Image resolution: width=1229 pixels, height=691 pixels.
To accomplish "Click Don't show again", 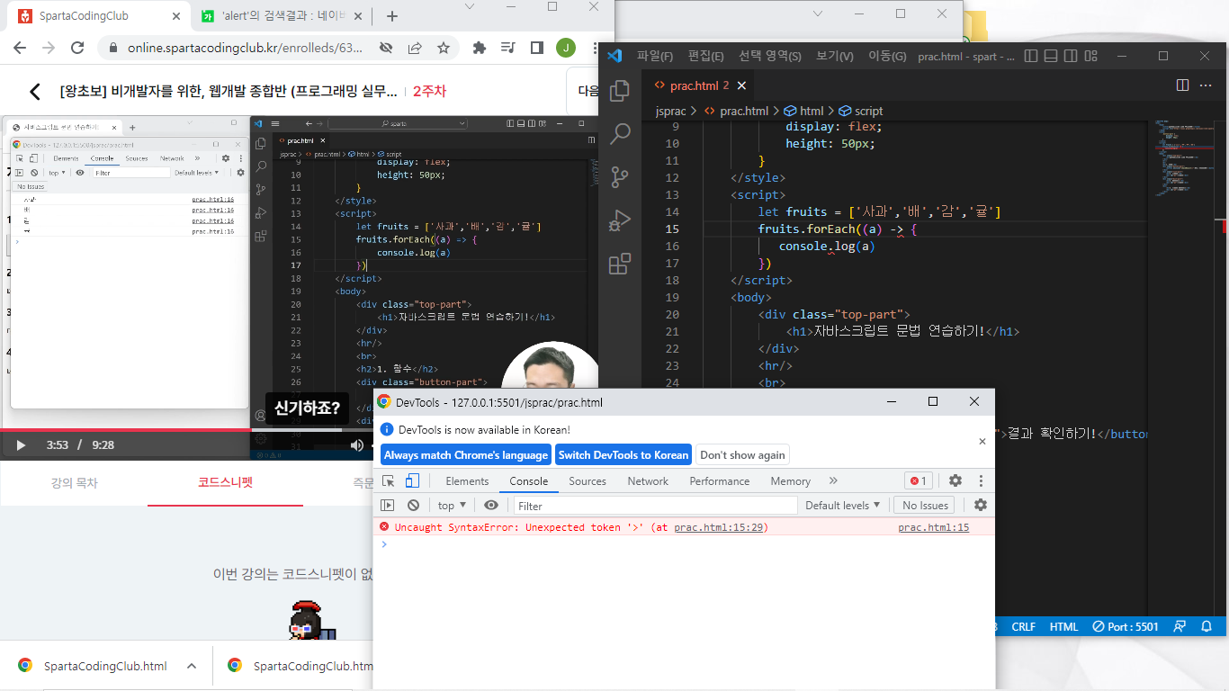I will (742, 455).
